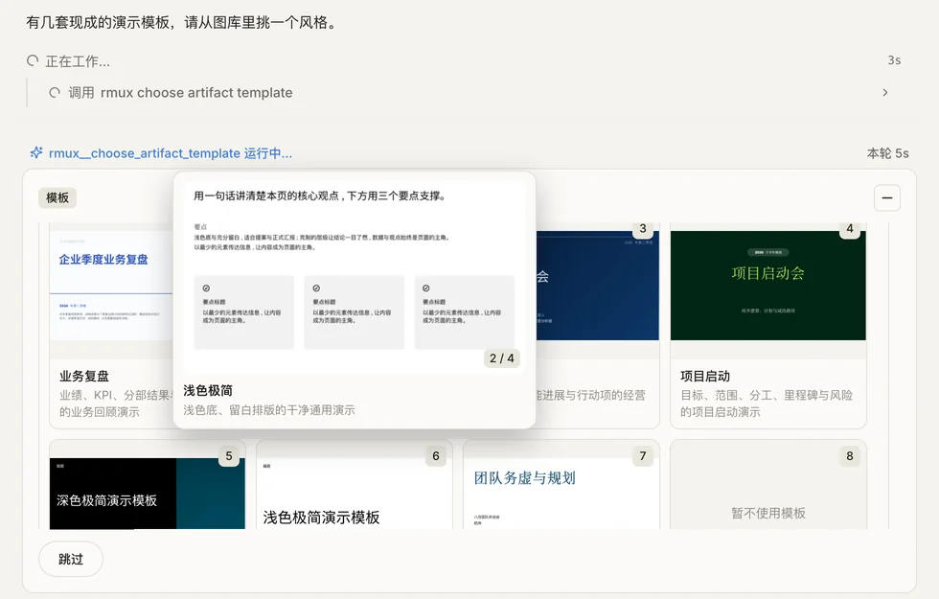Click the 正在工作... status text

coord(78,61)
